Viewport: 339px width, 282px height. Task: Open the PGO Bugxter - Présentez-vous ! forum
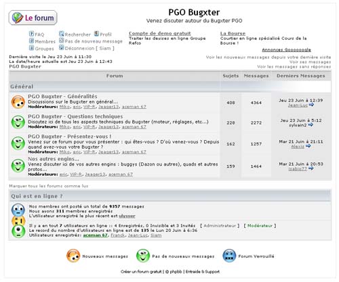70,137
